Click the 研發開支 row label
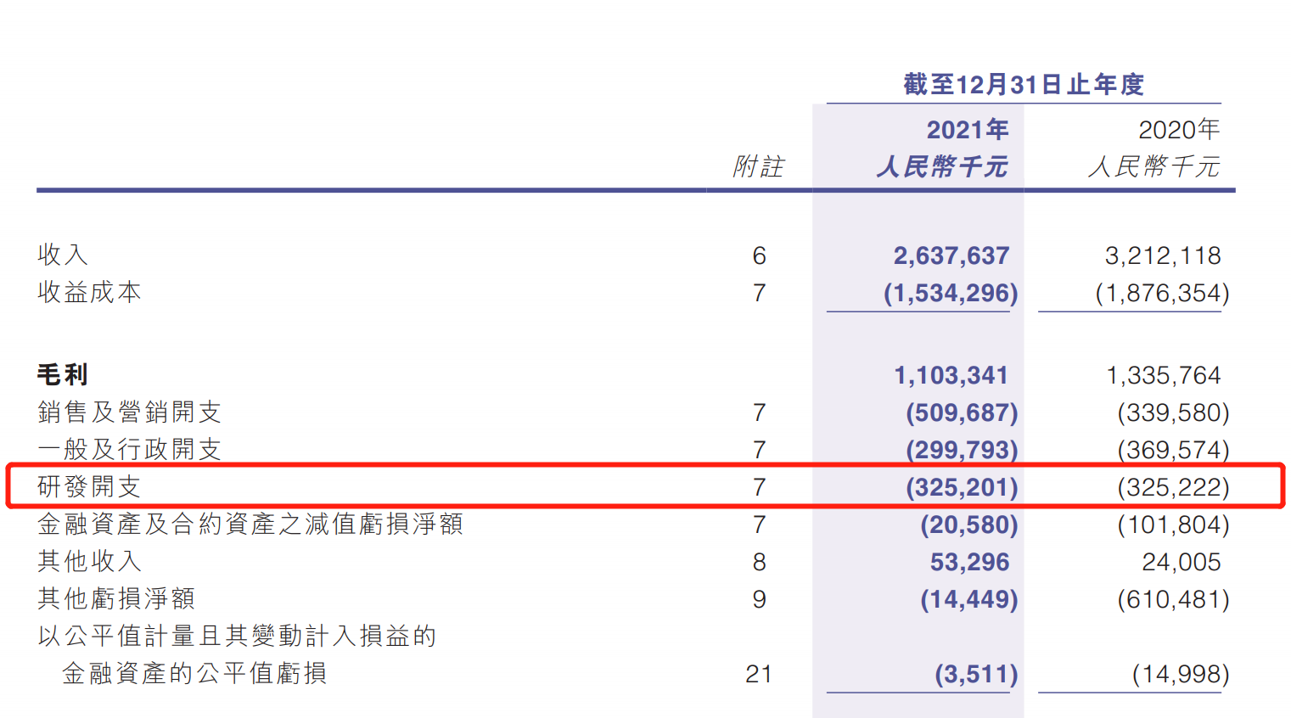The image size is (1291, 718). click(89, 486)
